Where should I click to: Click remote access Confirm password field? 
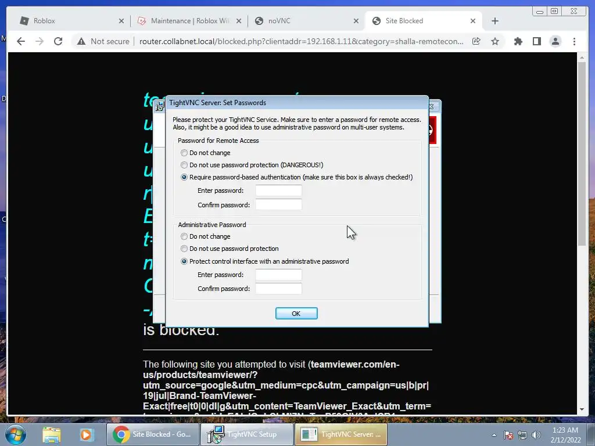(278, 205)
